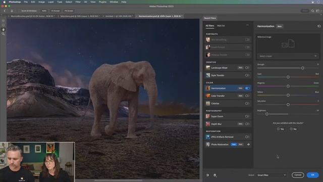The image size is (323, 182).
Task: Click the Brightness slider handle
Action: [267, 114]
